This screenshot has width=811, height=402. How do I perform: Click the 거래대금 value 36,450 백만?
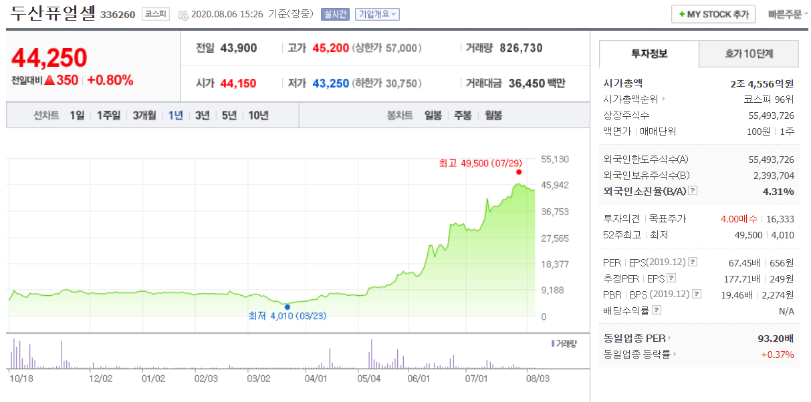coord(537,83)
